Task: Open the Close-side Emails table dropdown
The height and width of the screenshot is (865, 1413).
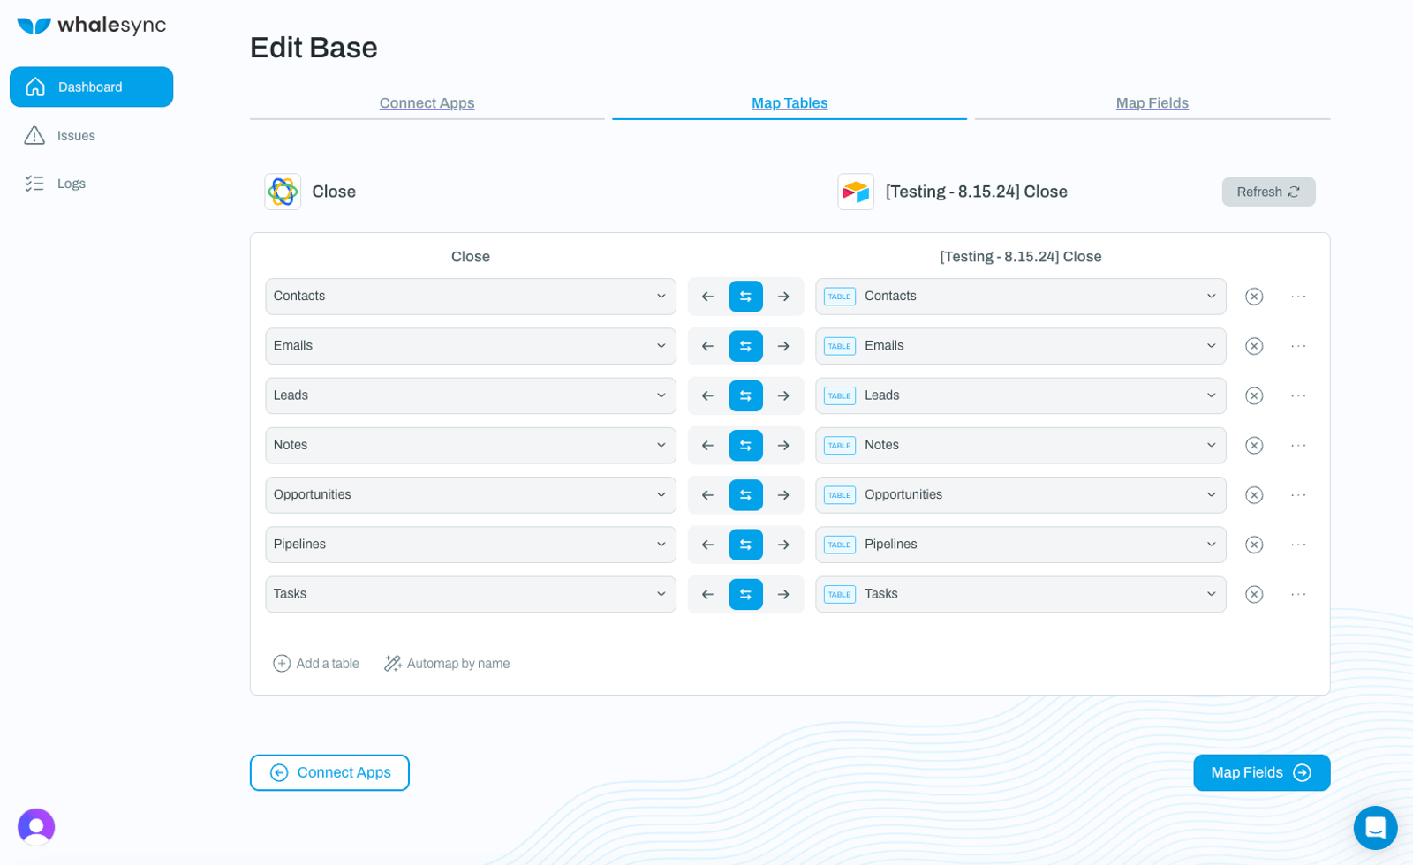Action: tap(471, 346)
